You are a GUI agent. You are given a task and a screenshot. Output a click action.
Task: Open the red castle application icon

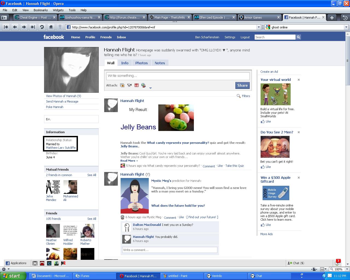click(x=42, y=263)
